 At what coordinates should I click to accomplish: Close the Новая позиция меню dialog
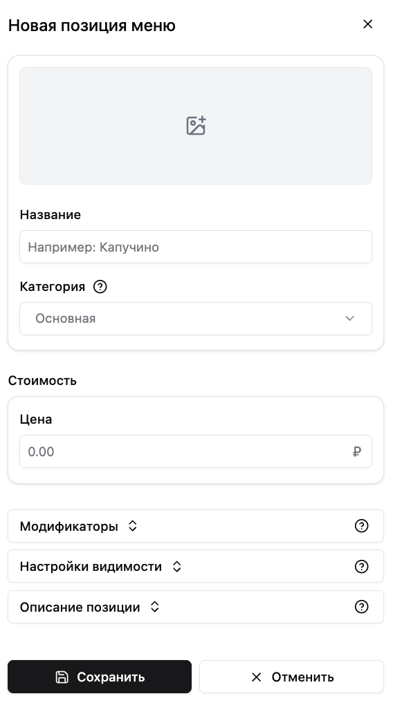pos(368,24)
